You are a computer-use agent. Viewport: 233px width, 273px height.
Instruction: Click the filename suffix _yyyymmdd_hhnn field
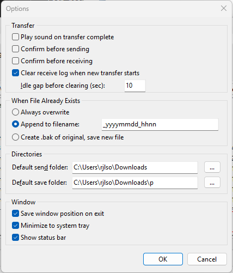click(x=160, y=125)
